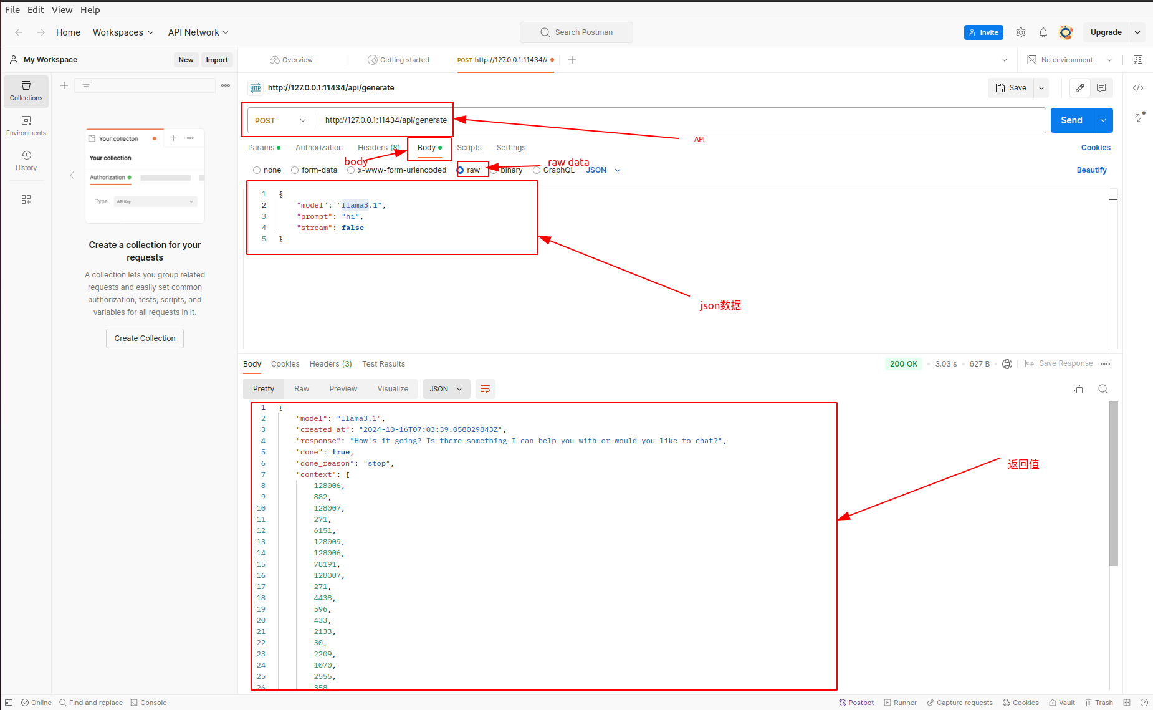Open the Send button arrow dropdown
The image size is (1153, 710).
coord(1103,120)
